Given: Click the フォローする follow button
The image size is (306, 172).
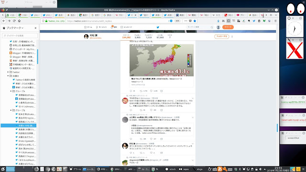Looking at the screenshot, I should (x=221, y=36).
